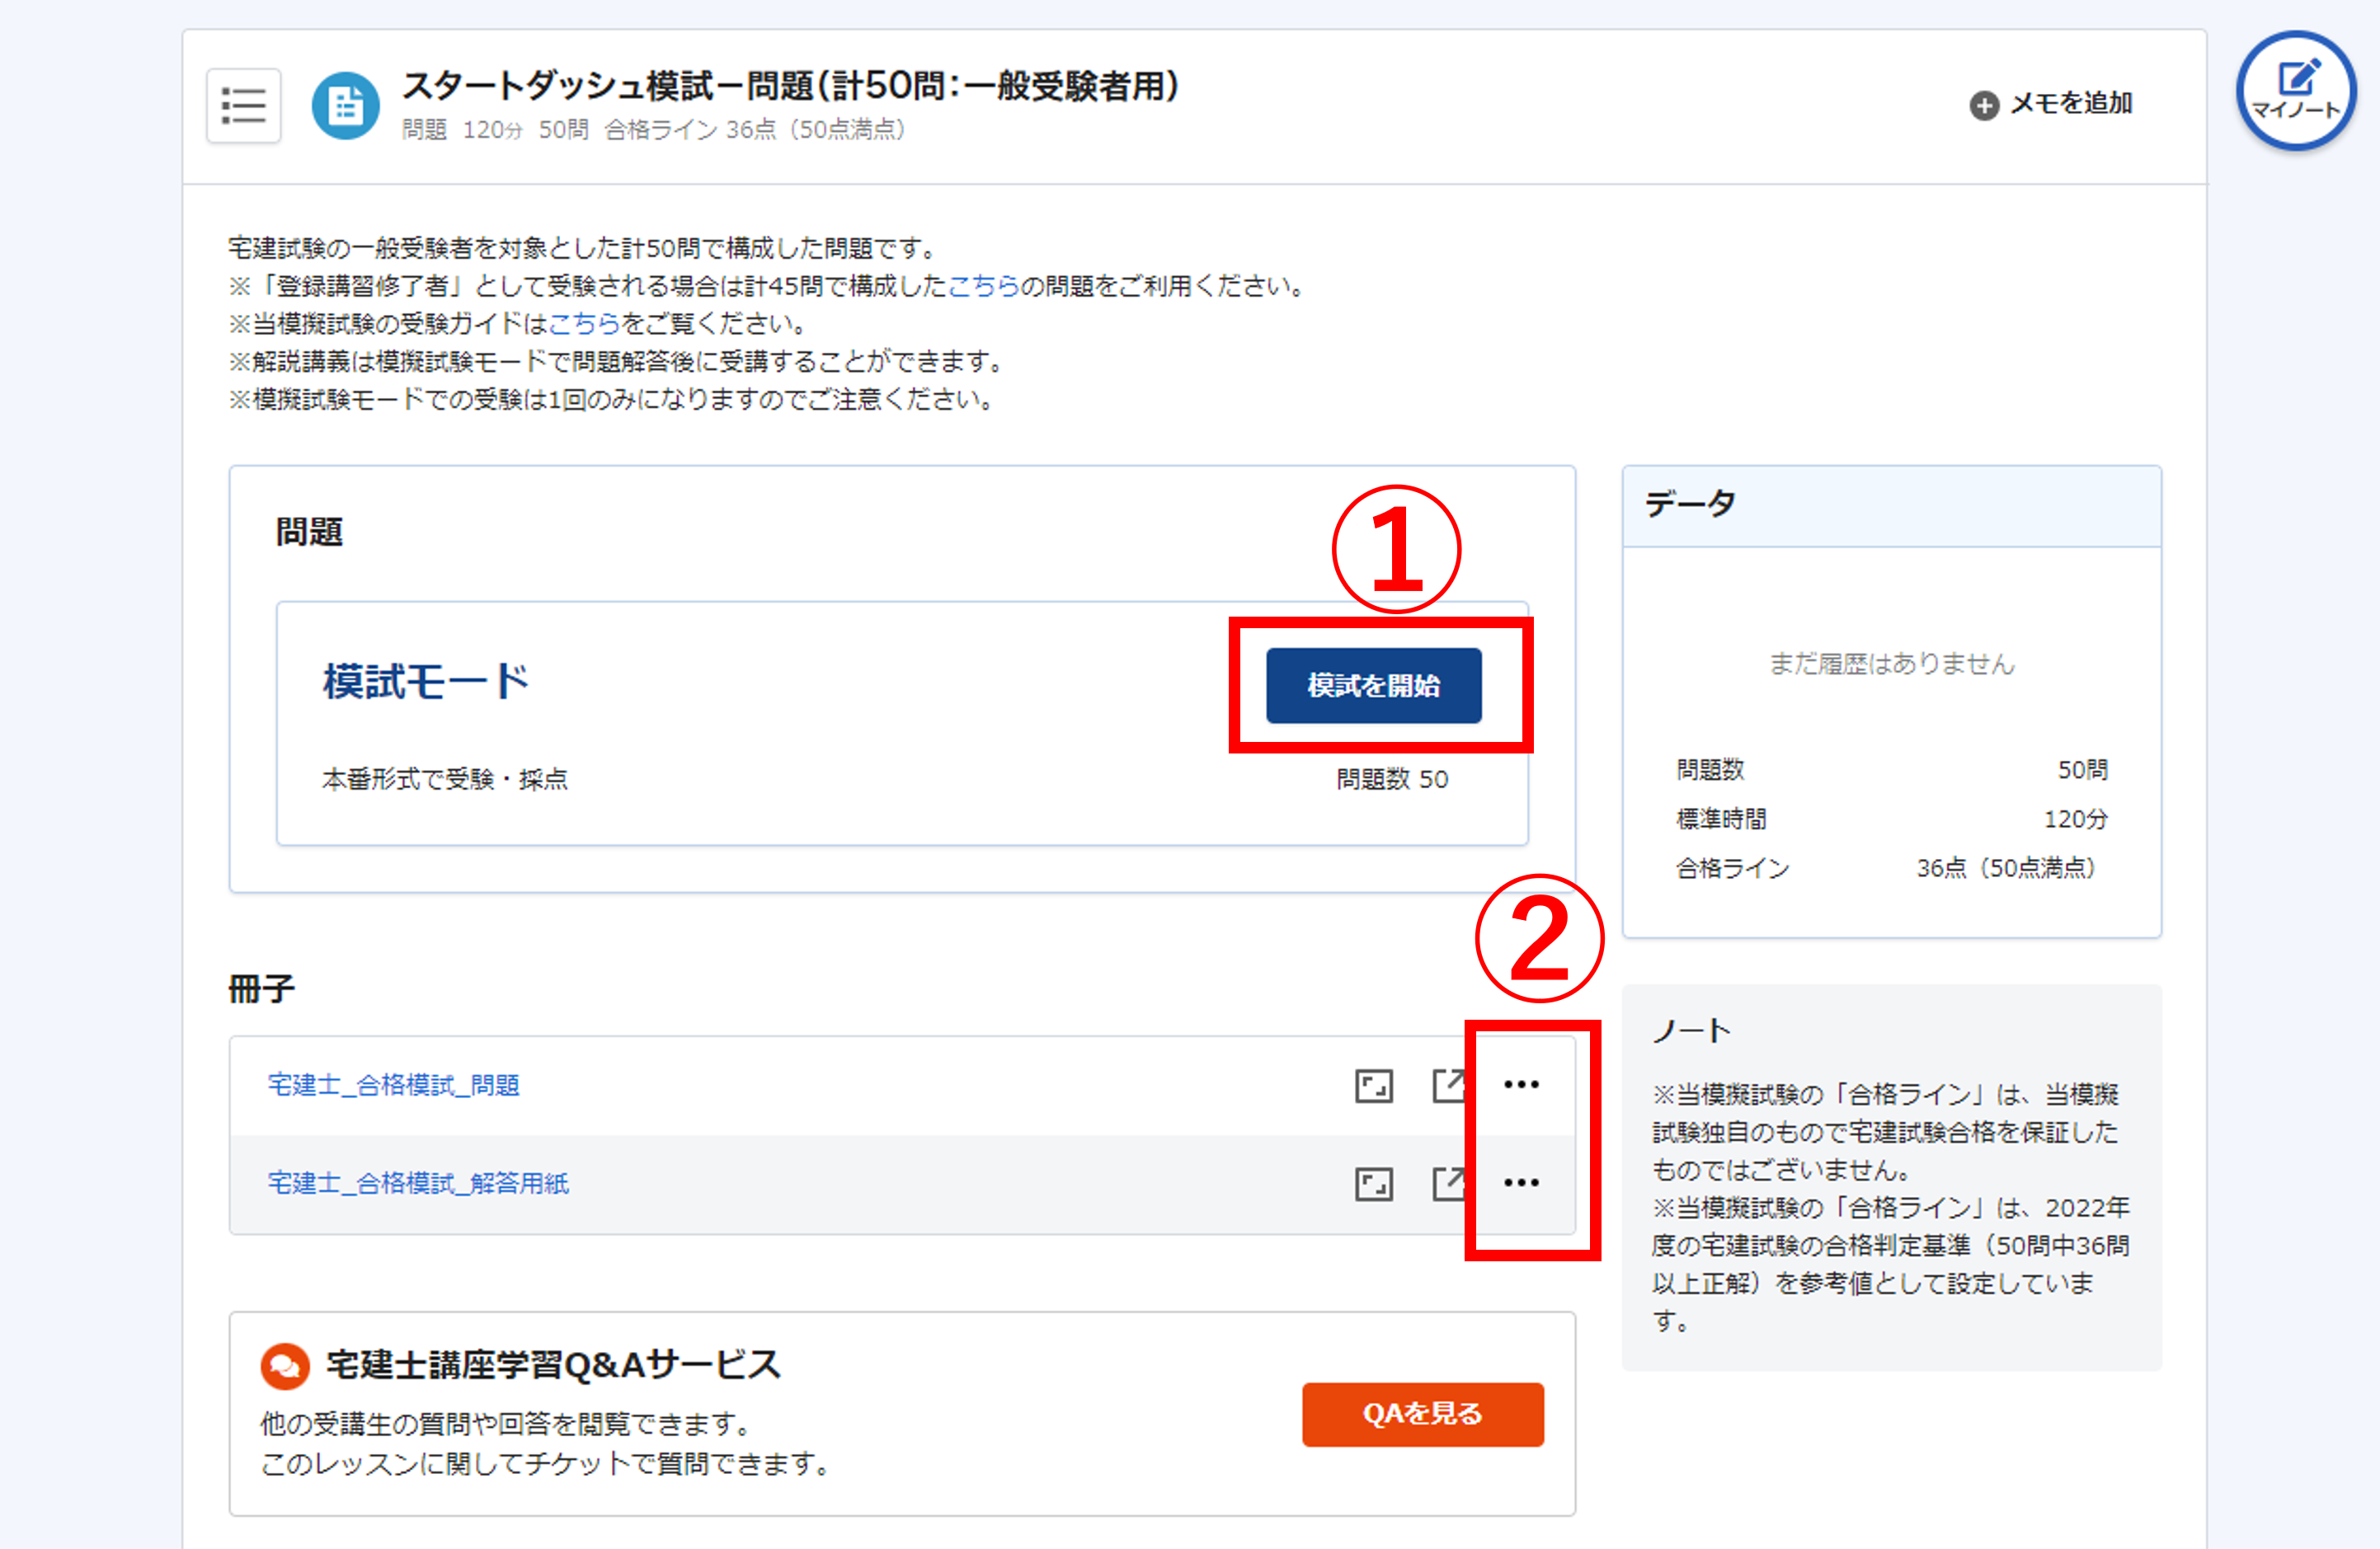This screenshot has height=1549, width=2380.
Task: Click the plus icon next to メモを追加
Action: coord(1984,105)
